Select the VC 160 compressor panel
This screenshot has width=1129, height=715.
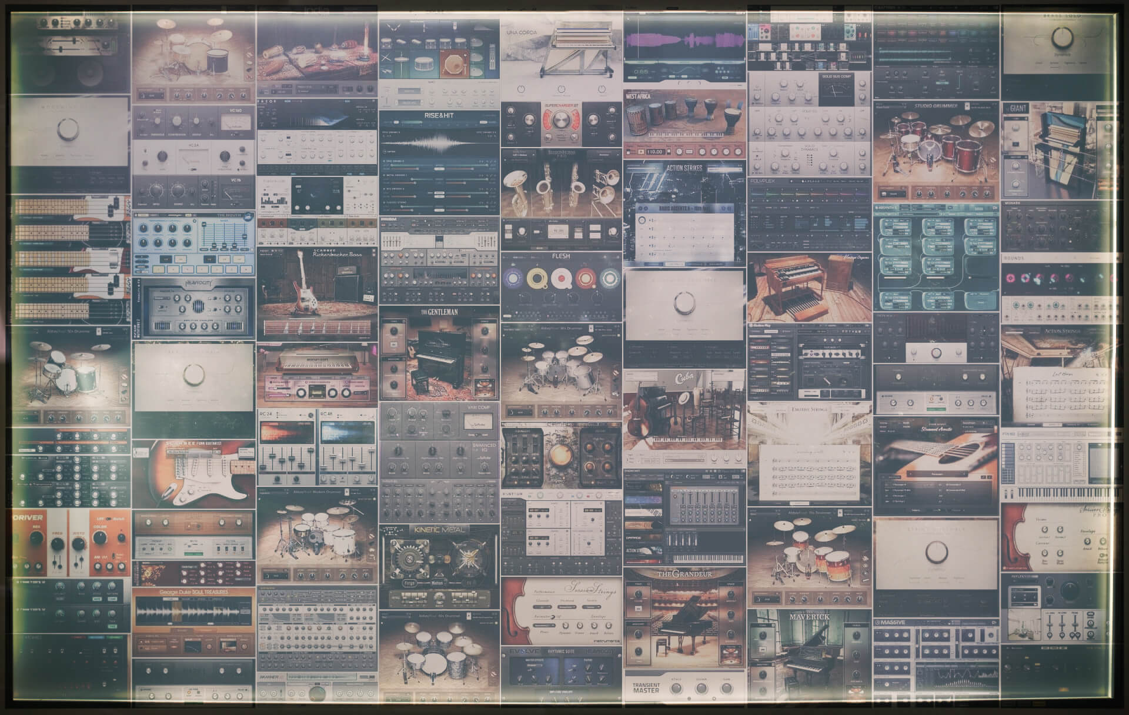point(193,122)
